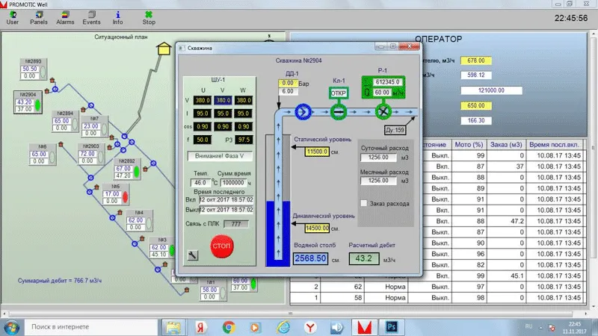
Task: Click the Связь с ПЛК value 777
Action: [x=236, y=224]
